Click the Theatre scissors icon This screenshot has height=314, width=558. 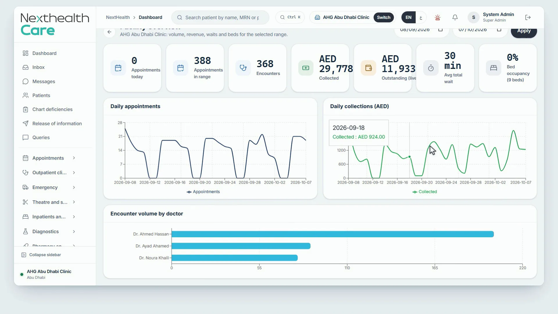click(x=26, y=202)
